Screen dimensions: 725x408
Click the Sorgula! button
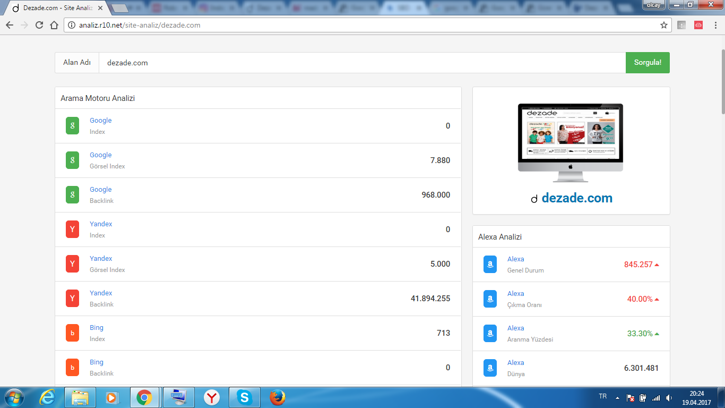tap(648, 63)
